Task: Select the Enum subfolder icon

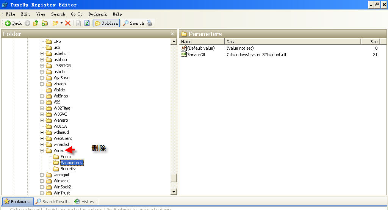Action: pos(56,157)
